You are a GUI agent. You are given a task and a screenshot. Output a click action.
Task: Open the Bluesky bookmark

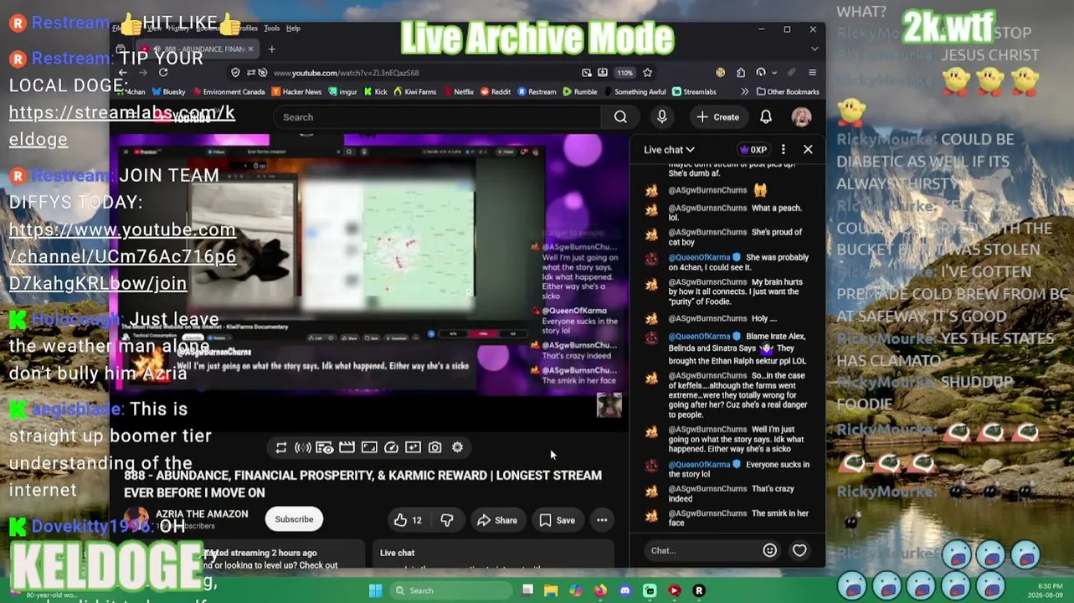168,92
